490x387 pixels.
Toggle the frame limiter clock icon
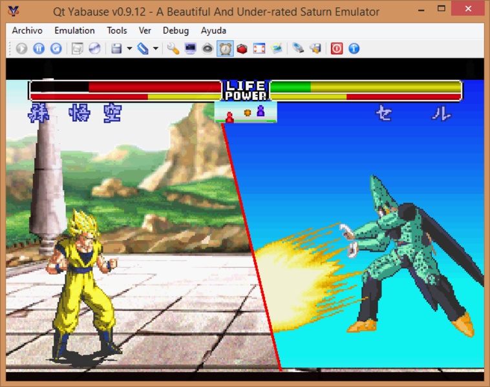225,48
